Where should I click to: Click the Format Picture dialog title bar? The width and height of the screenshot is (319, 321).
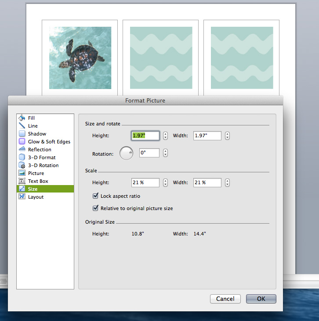[145, 100]
